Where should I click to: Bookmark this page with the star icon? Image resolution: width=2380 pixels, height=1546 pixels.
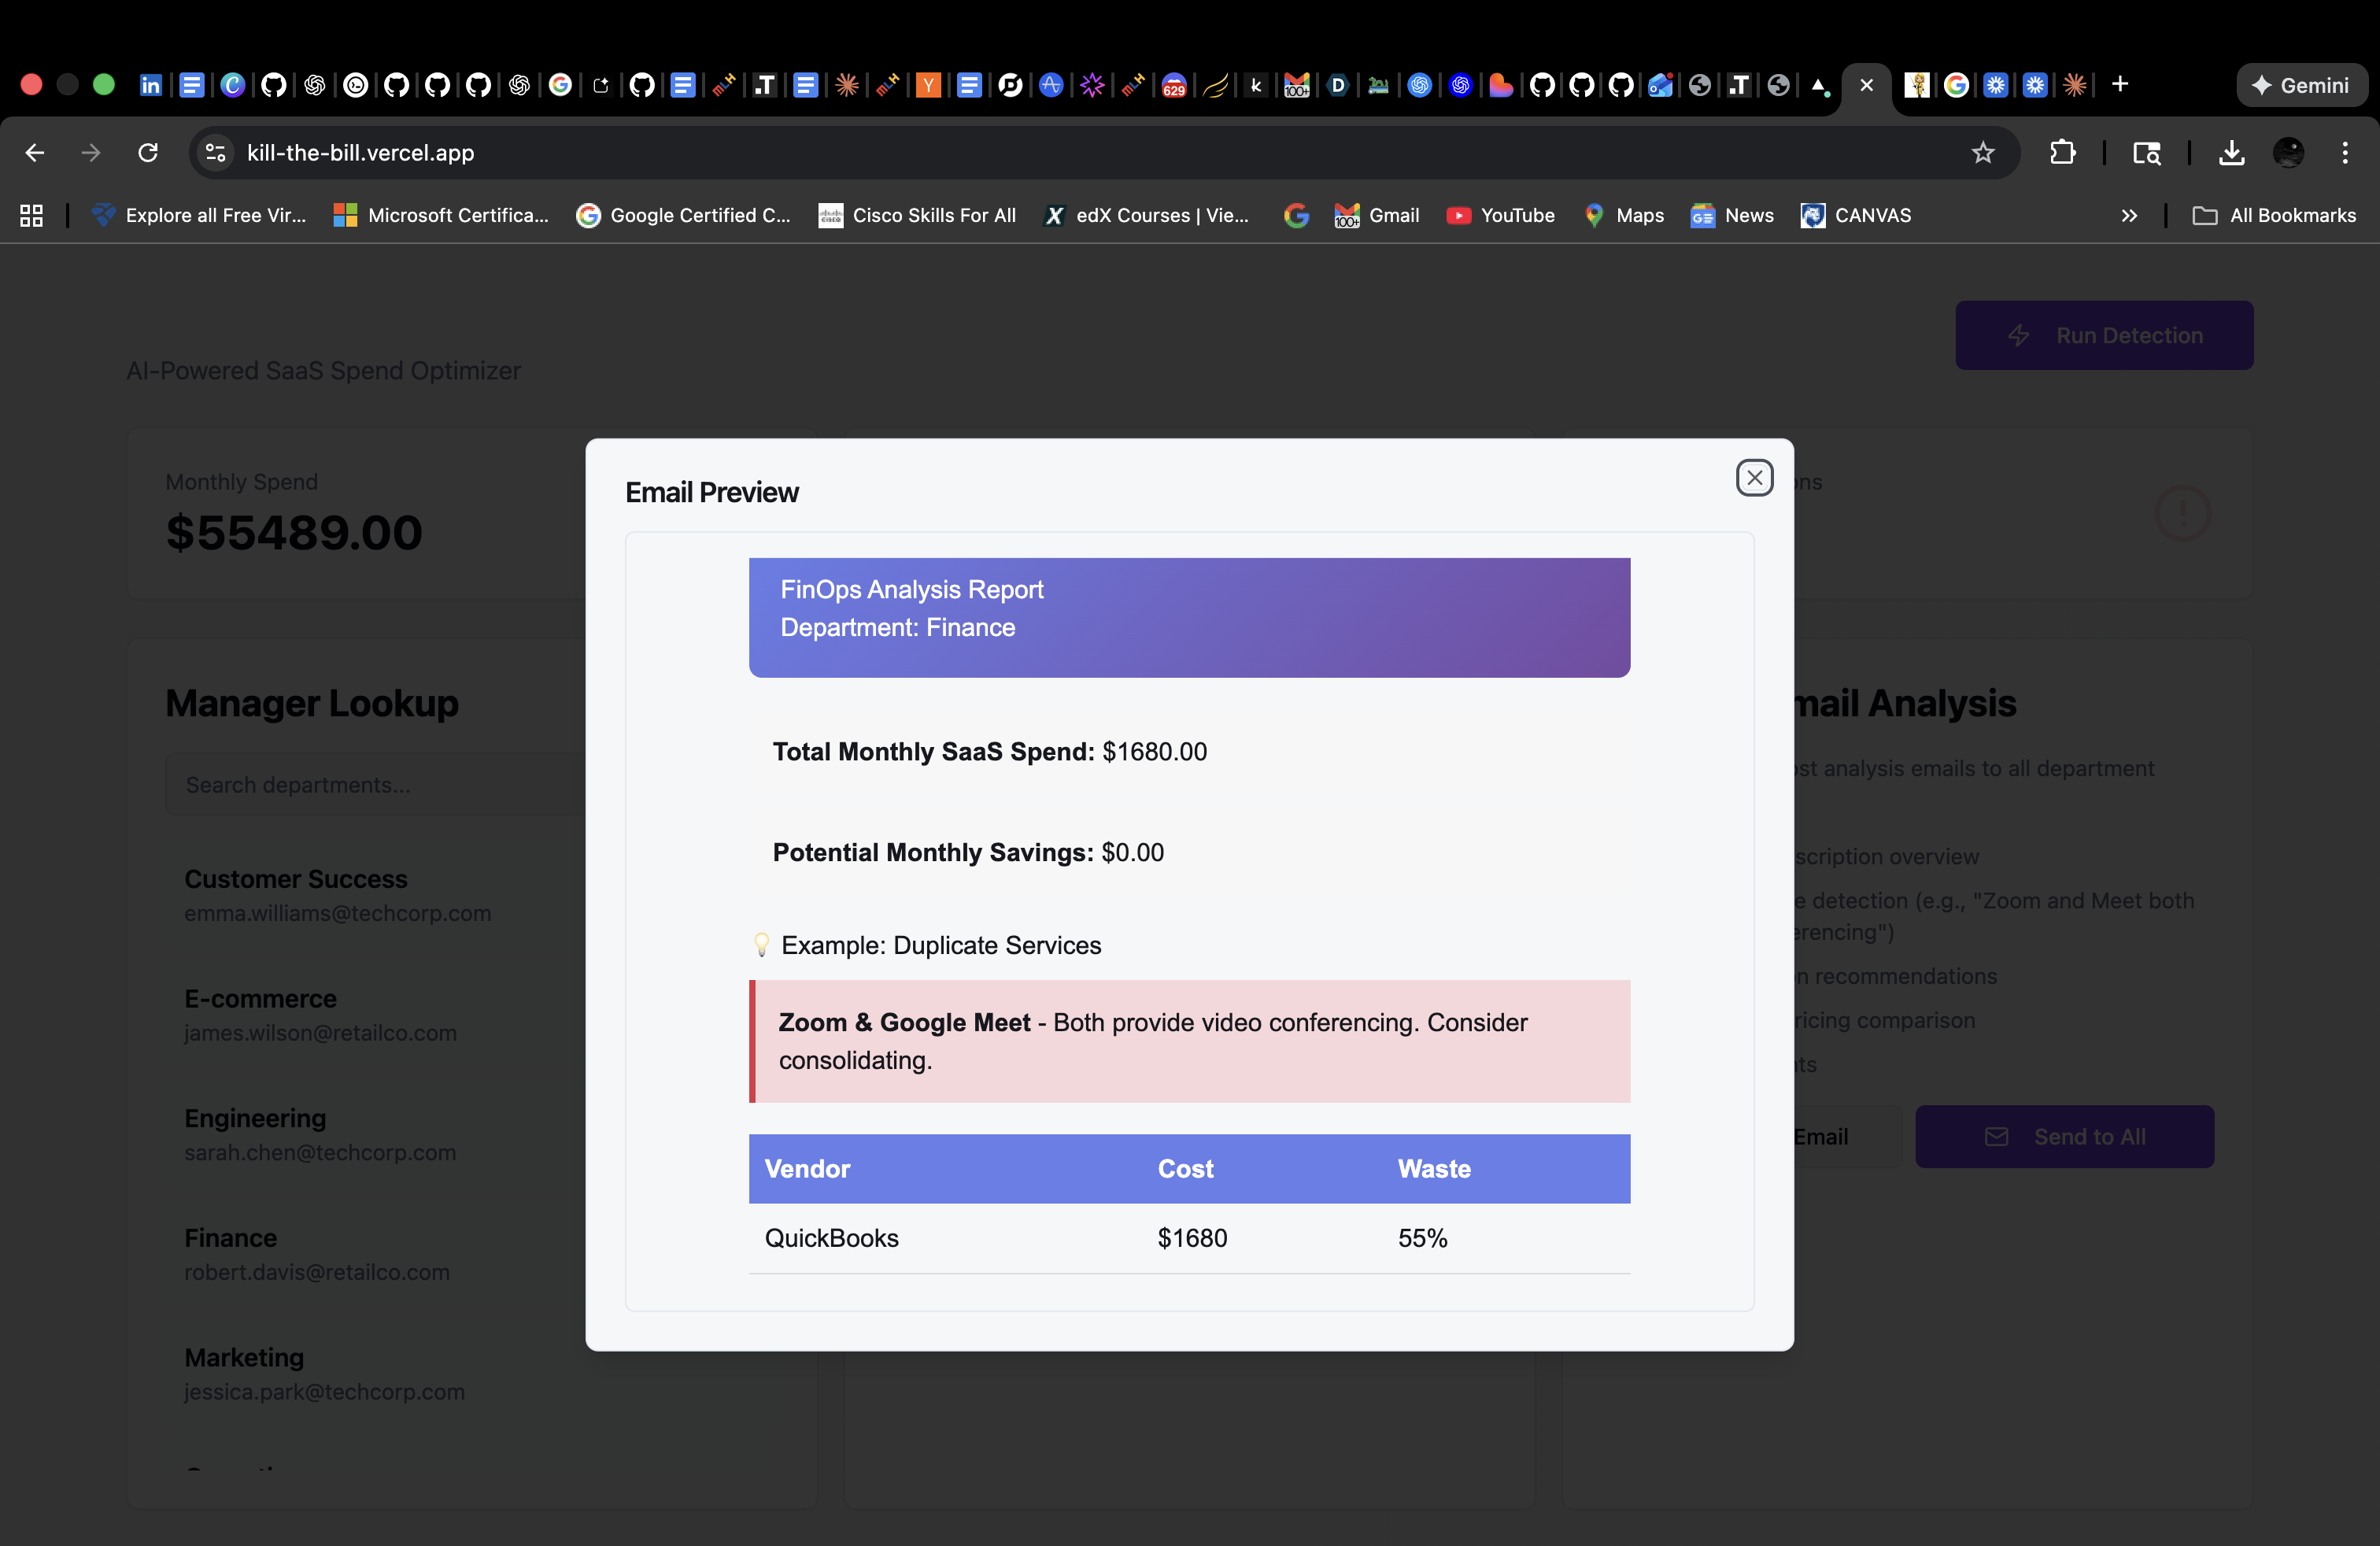coord(1982,152)
